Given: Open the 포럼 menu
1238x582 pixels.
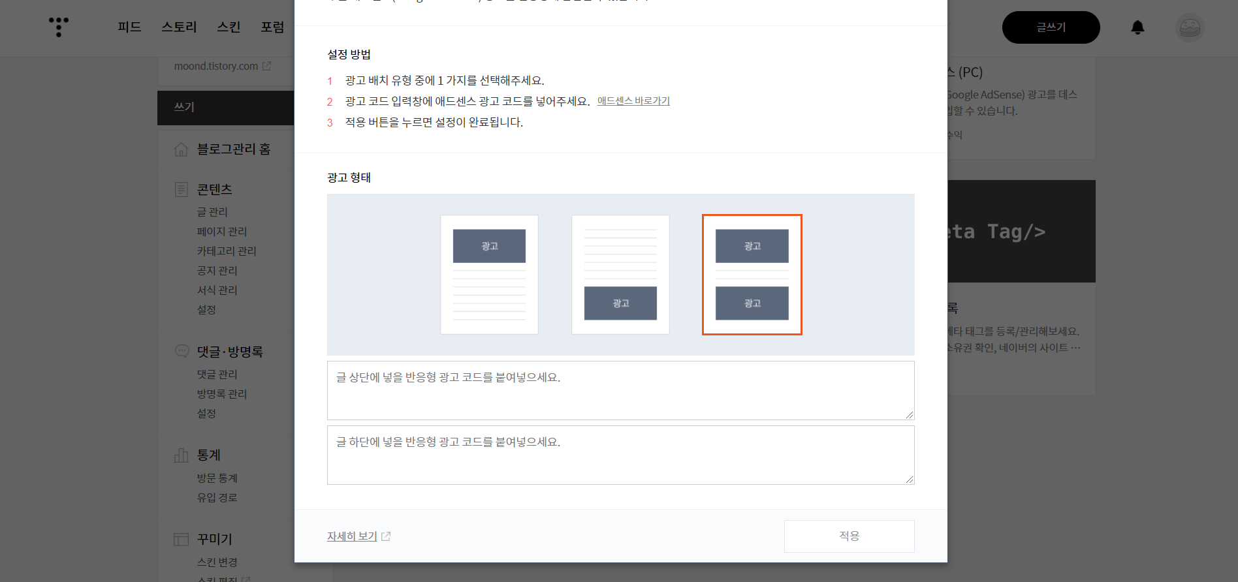Looking at the screenshot, I should pos(272,27).
